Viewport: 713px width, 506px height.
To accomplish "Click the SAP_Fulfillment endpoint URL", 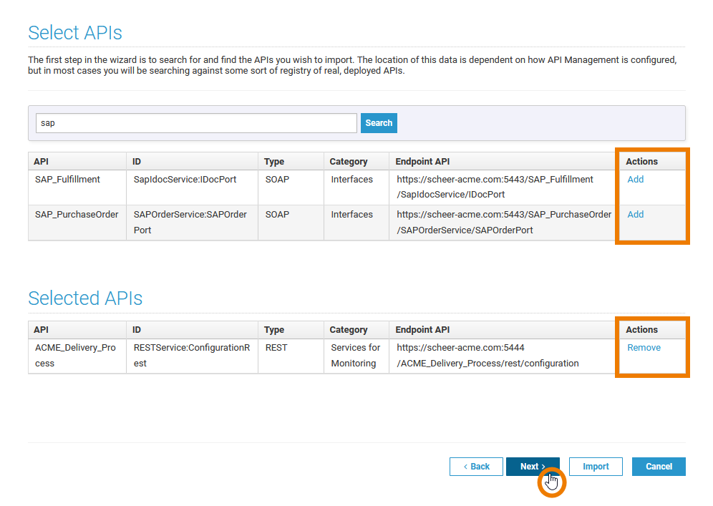I will click(495, 187).
